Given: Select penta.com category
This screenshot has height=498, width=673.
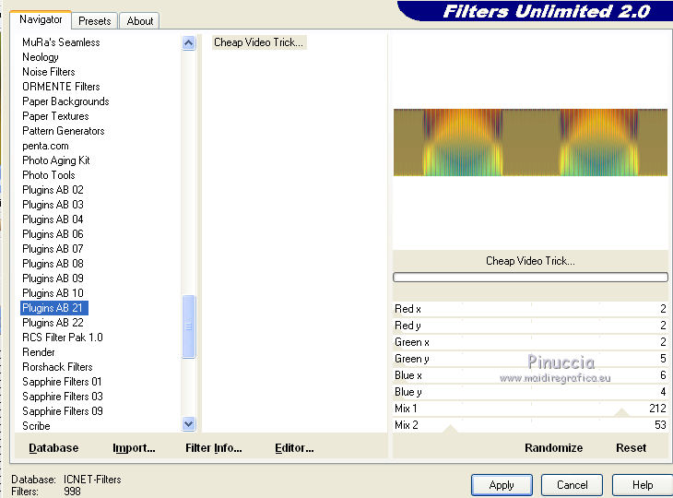Looking at the screenshot, I should click(x=45, y=146).
